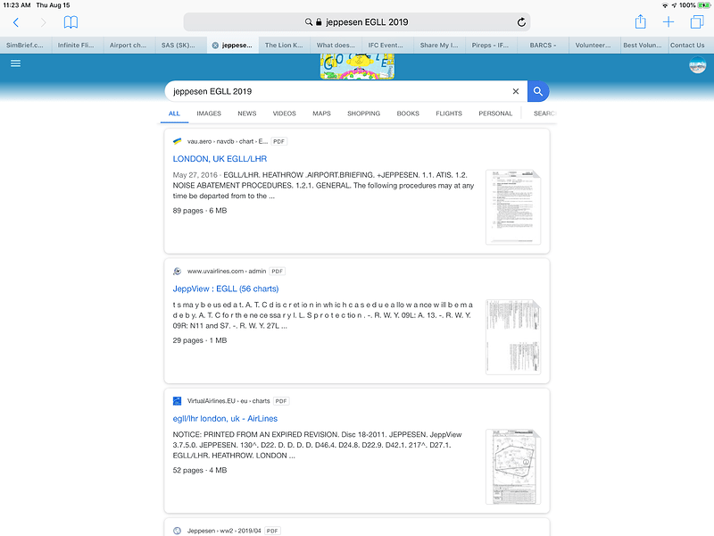
Task: Switch to the Airport ch... tab
Action: point(129,46)
